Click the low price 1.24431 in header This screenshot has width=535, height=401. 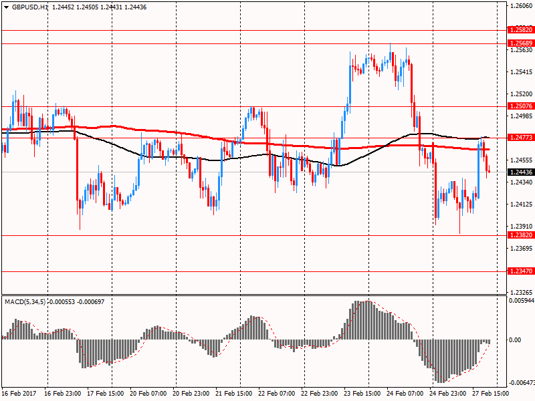(x=111, y=7)
